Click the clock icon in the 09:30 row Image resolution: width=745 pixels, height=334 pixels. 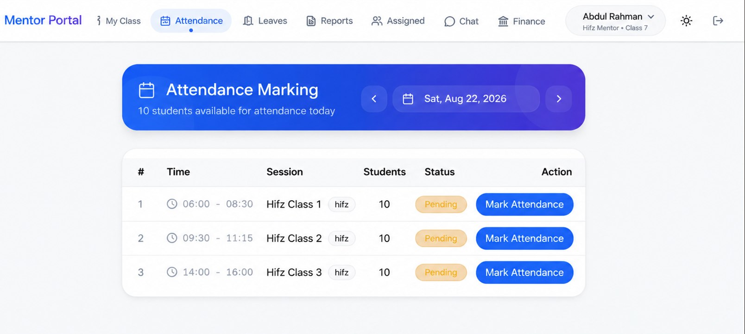click(172, 238)
